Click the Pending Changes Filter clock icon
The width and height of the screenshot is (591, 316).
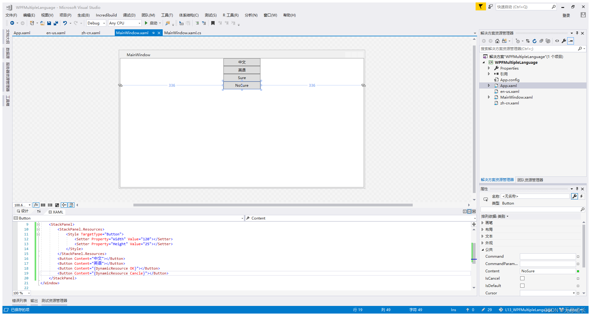coord(518,41)
